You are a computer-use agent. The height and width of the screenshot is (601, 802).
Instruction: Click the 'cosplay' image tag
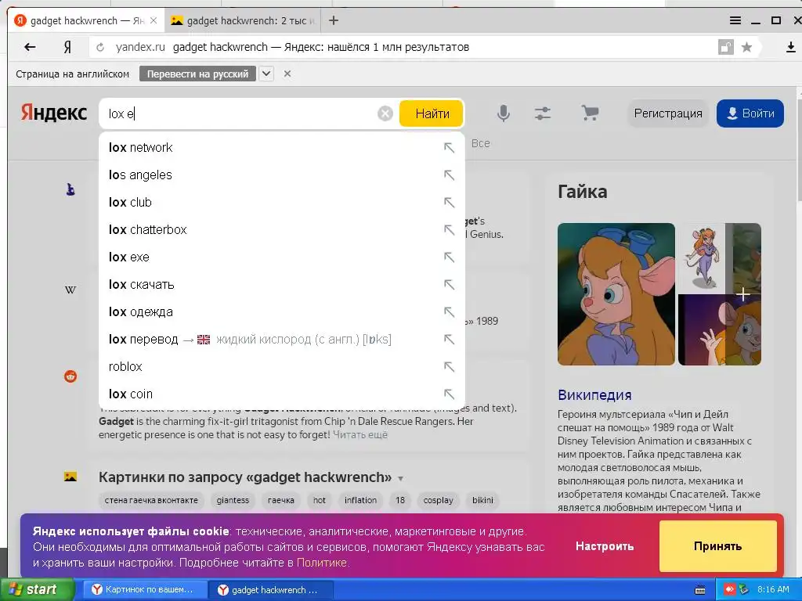439,500
